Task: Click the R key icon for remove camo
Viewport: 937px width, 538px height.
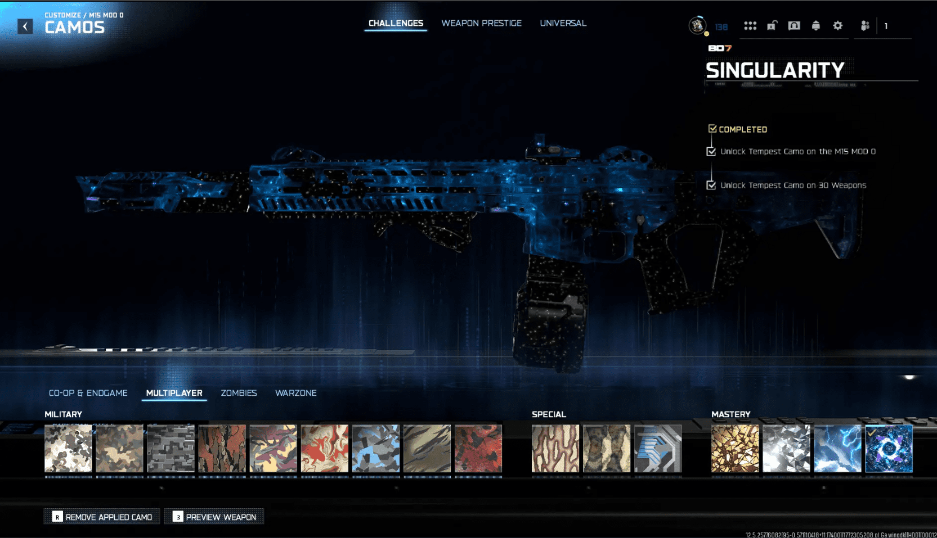Action: [57, 517]
